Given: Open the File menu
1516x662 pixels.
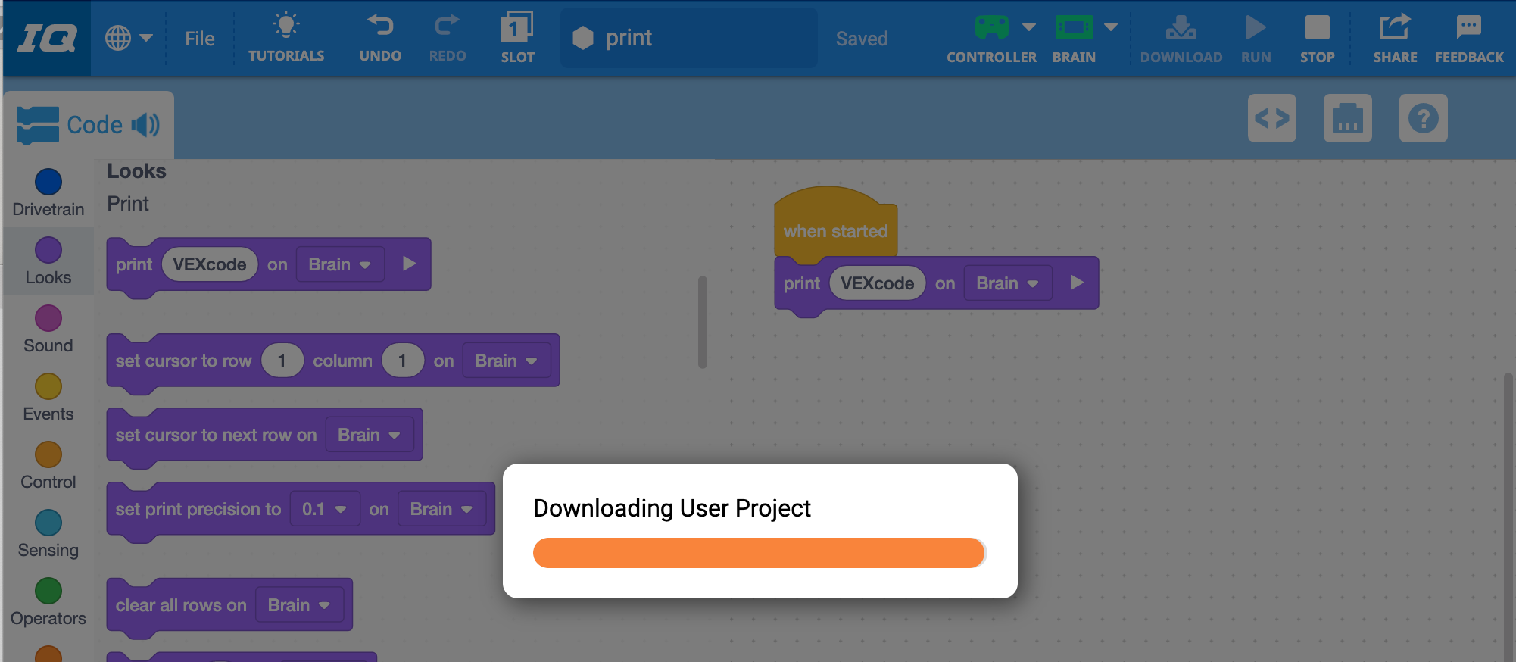Looking at the screenshot, I should click(200, 39).
